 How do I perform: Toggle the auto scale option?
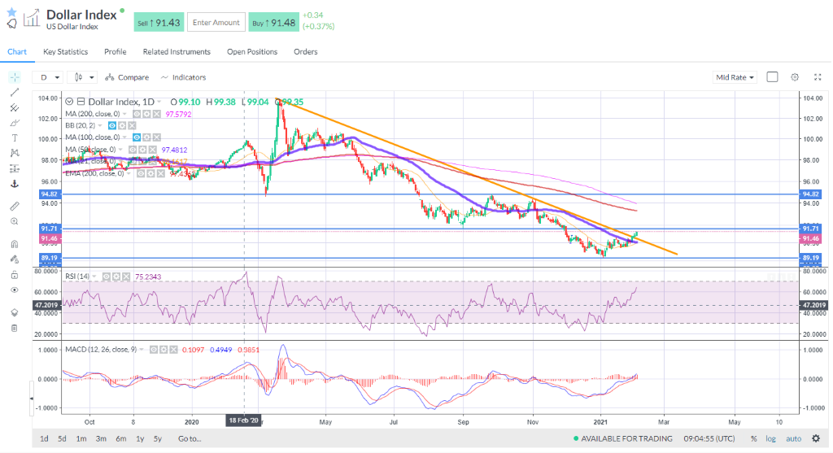click(x=792, y=438)
